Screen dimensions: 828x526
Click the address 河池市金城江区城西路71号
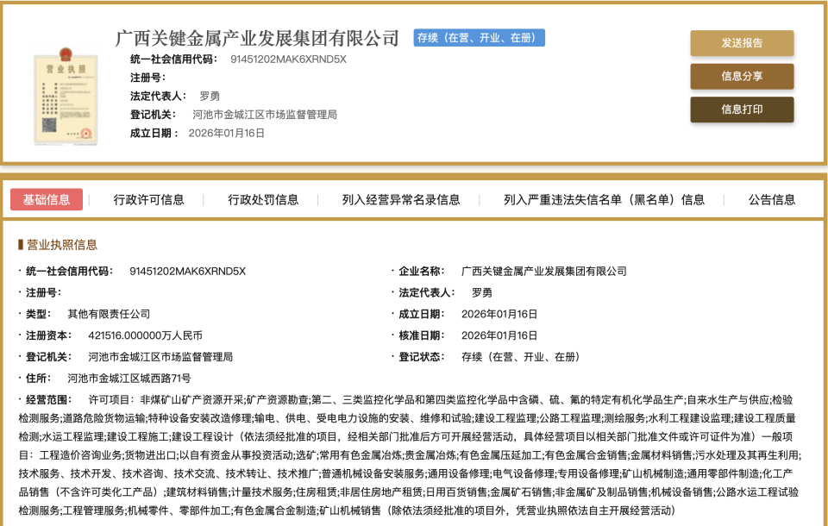click(x=129, y=379)
